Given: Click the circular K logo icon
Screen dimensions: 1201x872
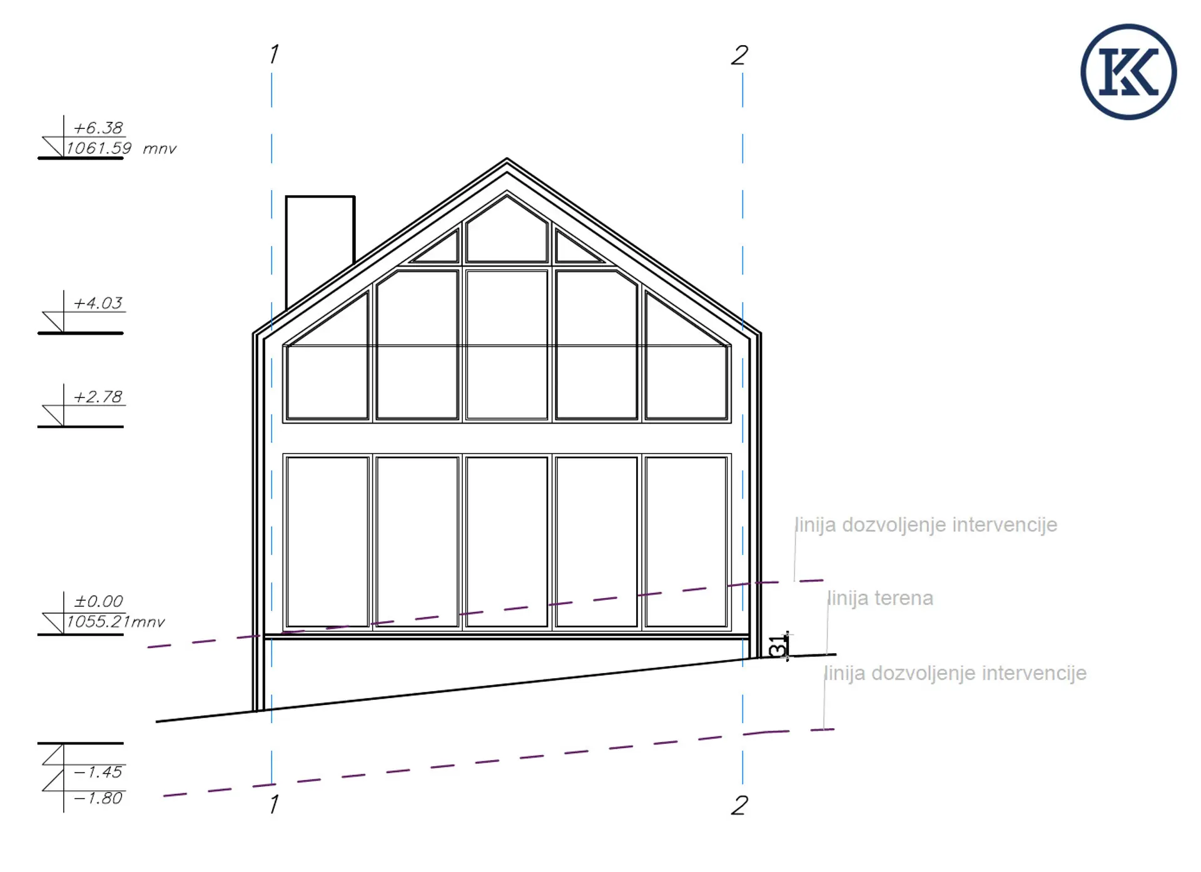Looking at the screenshot, I should [1128, 72].
